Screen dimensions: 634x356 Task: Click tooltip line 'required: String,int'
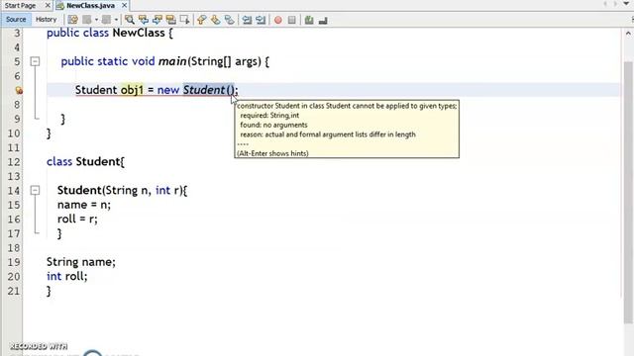tap(269, 116)
